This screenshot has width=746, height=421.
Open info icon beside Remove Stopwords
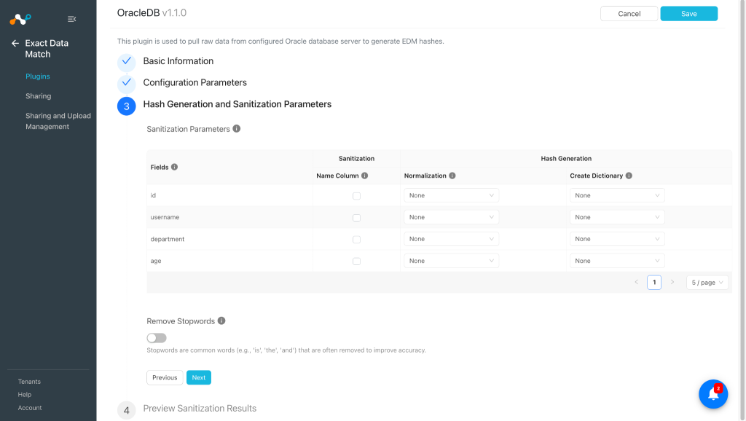221,320
